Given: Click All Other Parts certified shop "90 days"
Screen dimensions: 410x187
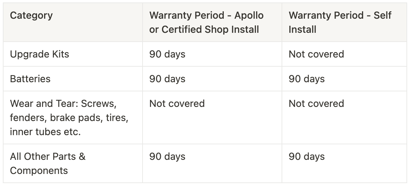Looking at the screenshot, I should pyautogui.click(x=167, y=157).
